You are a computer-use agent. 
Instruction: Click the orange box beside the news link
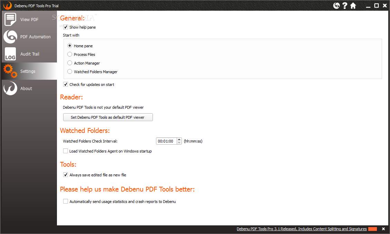[372, 229]
